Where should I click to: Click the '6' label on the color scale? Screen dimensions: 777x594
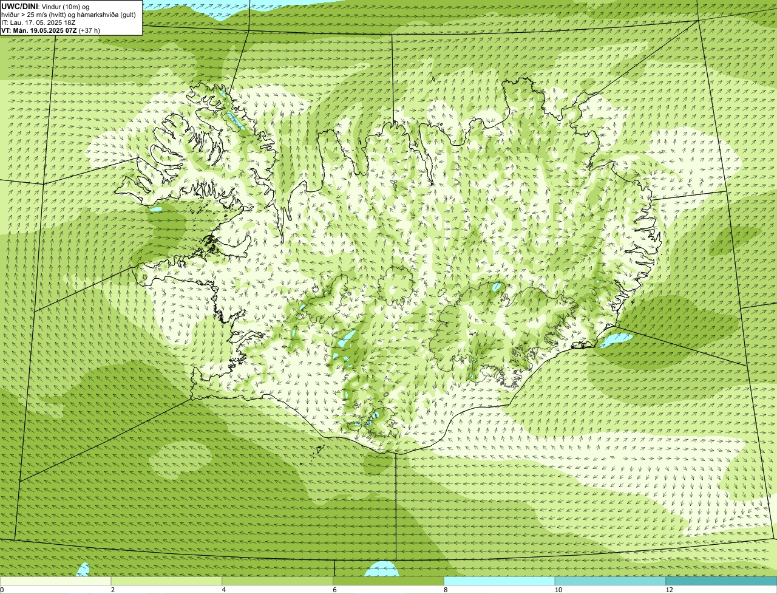tap(334, 590)
